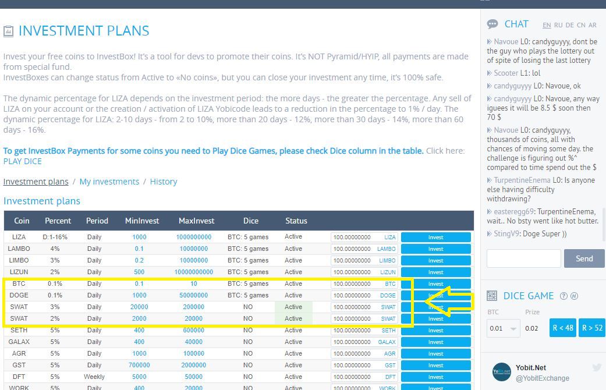606x390 pixels.
Task: Select the Investment plans tab
Action: [36, 182]
